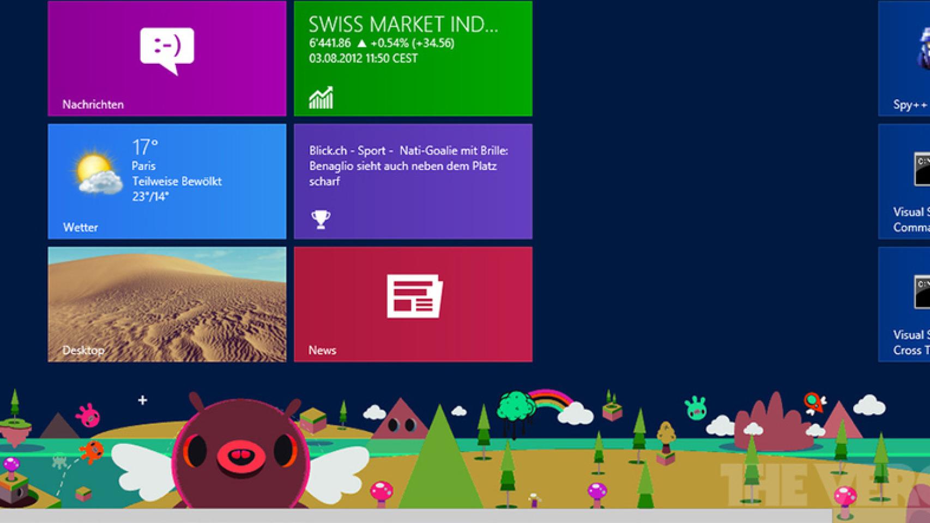Open the Desktop tile showing desert dunes
Viewport: 930px width, 523px height.
167,302
